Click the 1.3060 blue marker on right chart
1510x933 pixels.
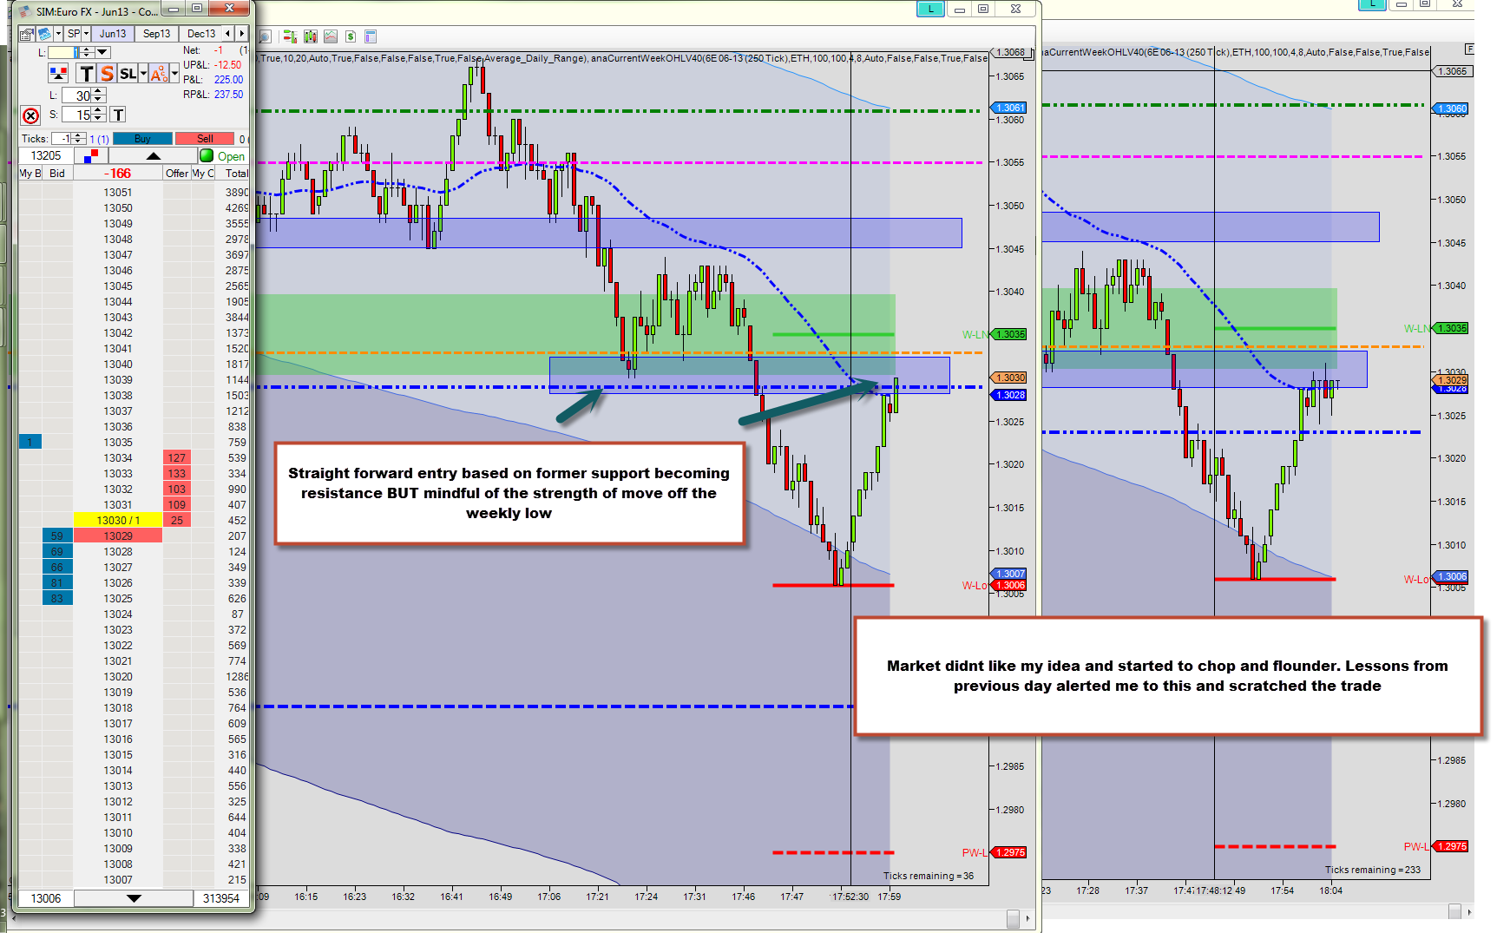[x=1451, y=109]
